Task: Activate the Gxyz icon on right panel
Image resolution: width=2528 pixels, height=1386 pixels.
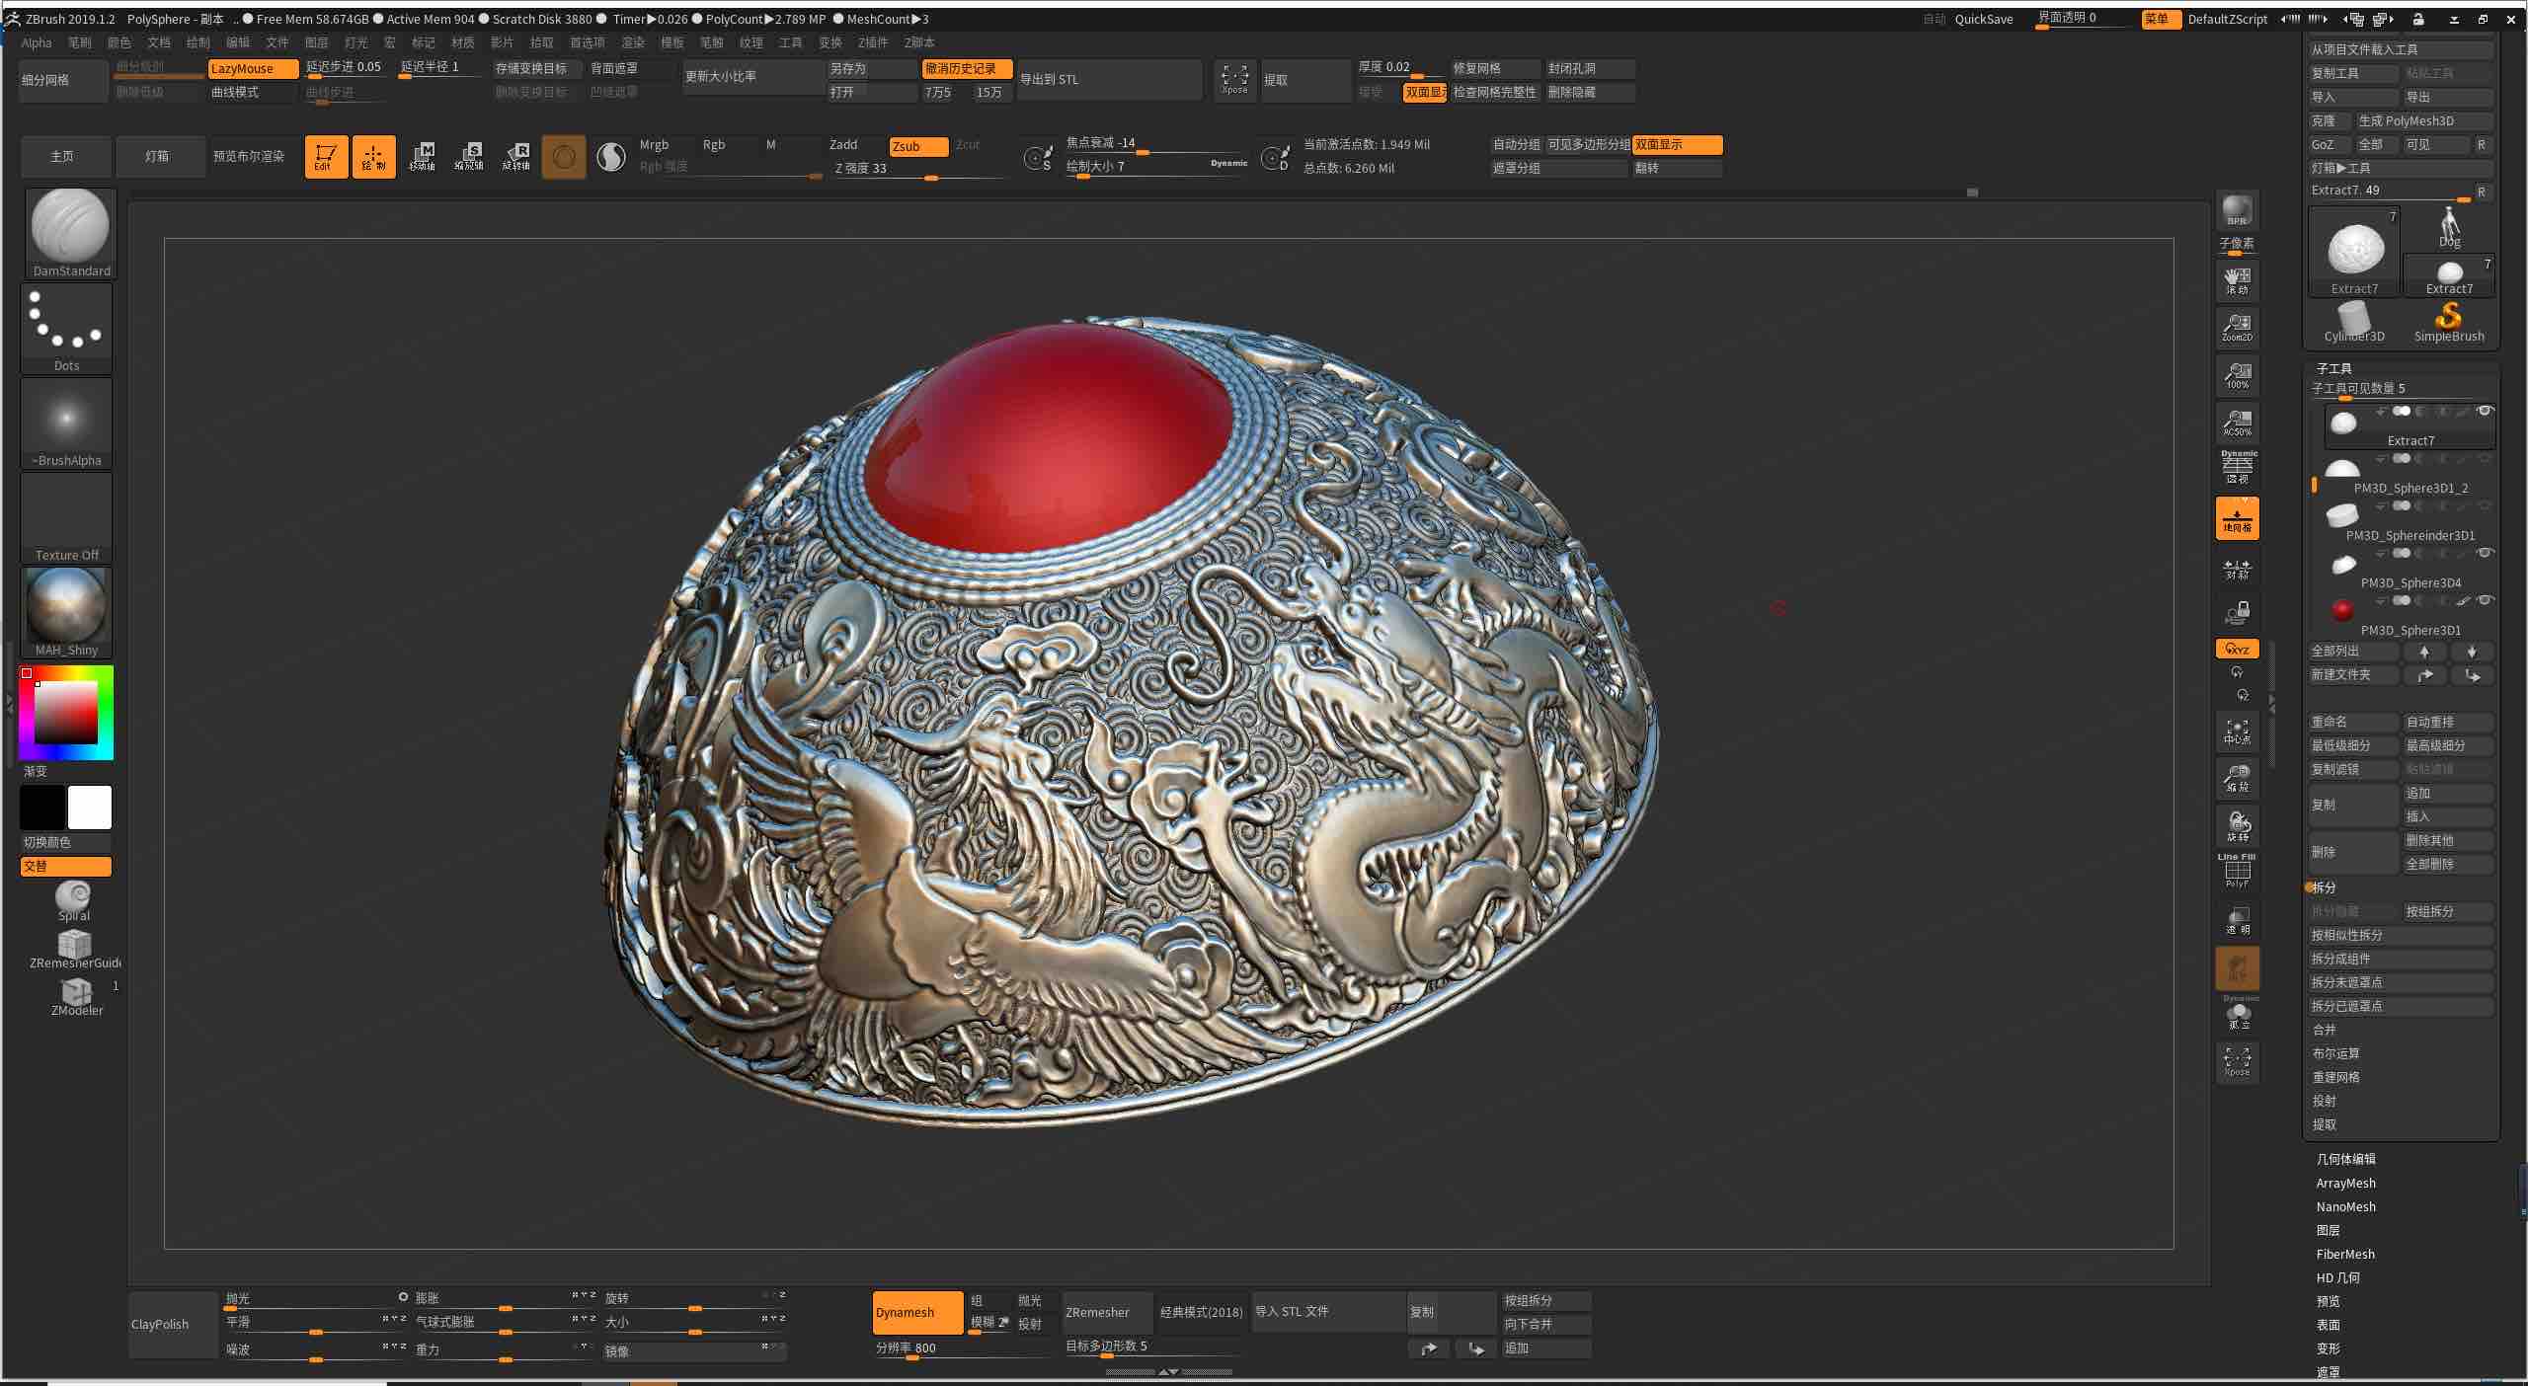Action: coord(2236,649)
